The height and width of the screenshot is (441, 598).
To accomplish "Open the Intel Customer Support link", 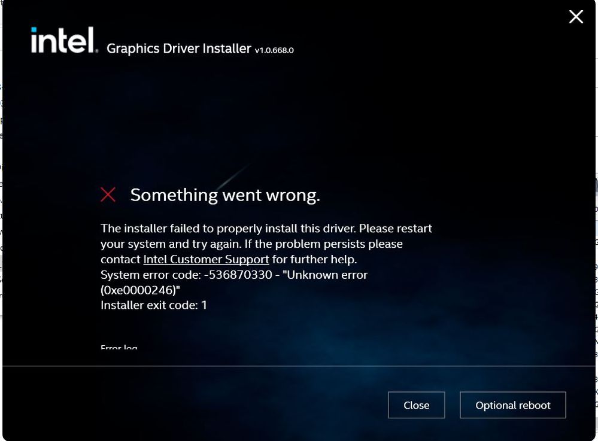I will click(x=207, y=260).
